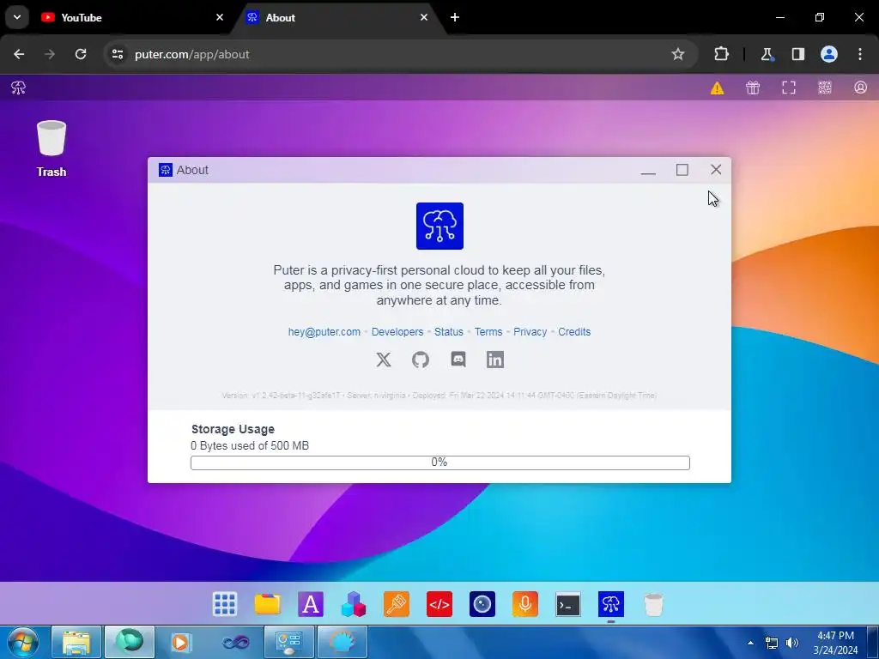Launch the camera app in dock
Viewport: 879px width, 659px height.
click(x=482, y=604)
